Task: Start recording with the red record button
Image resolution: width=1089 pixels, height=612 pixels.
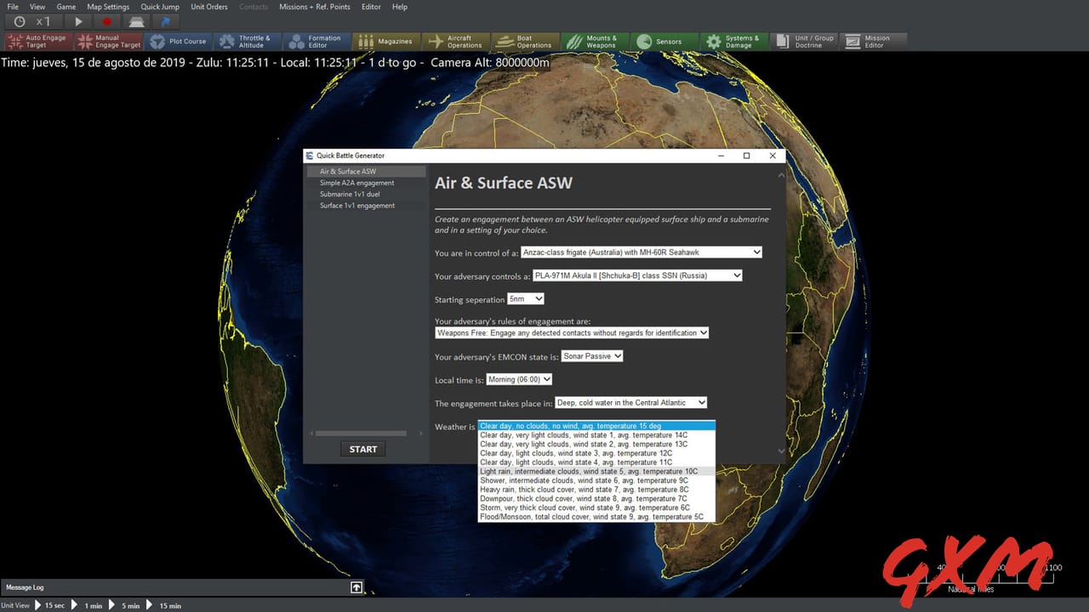Action: [105, 22]
